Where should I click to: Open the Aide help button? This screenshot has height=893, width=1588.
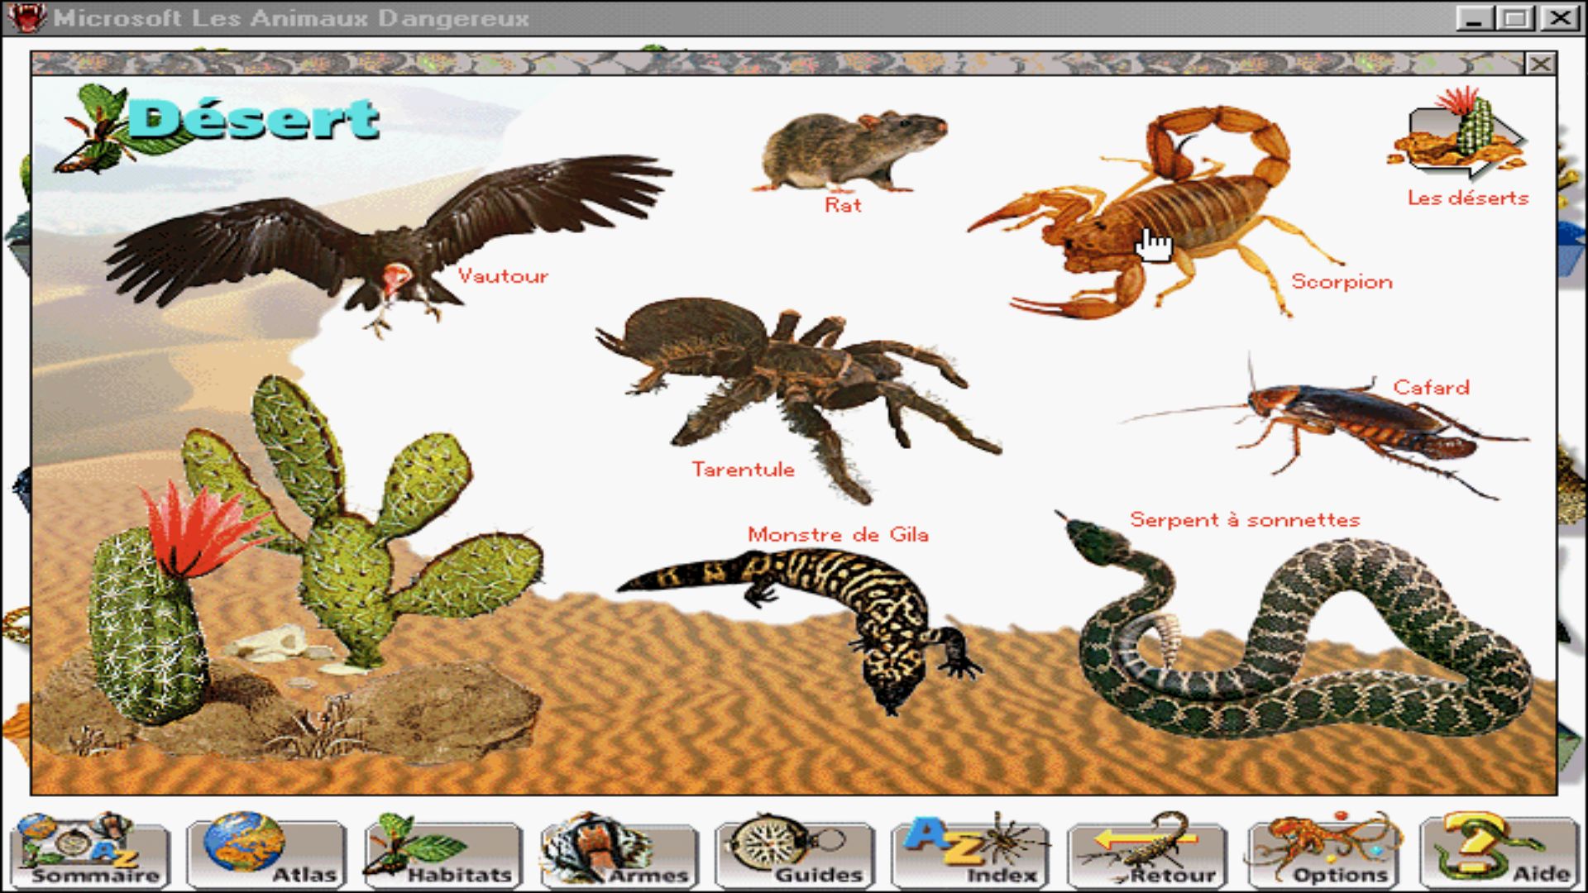coord(1500,852)
